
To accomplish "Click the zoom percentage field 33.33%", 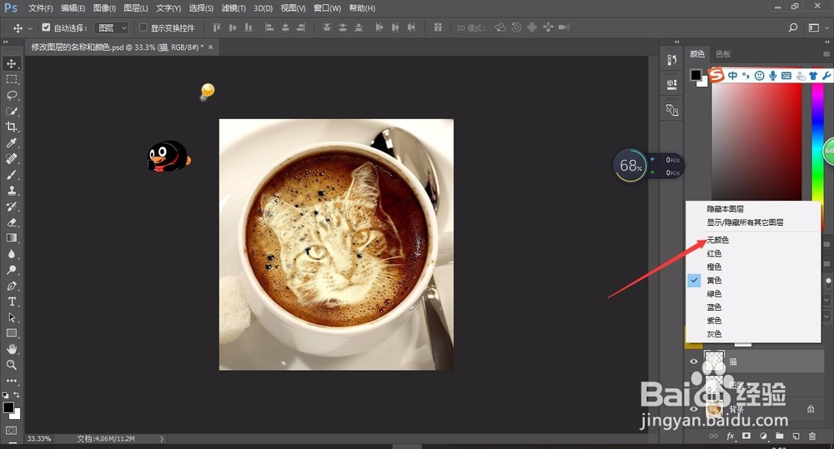I will (39, 439).
